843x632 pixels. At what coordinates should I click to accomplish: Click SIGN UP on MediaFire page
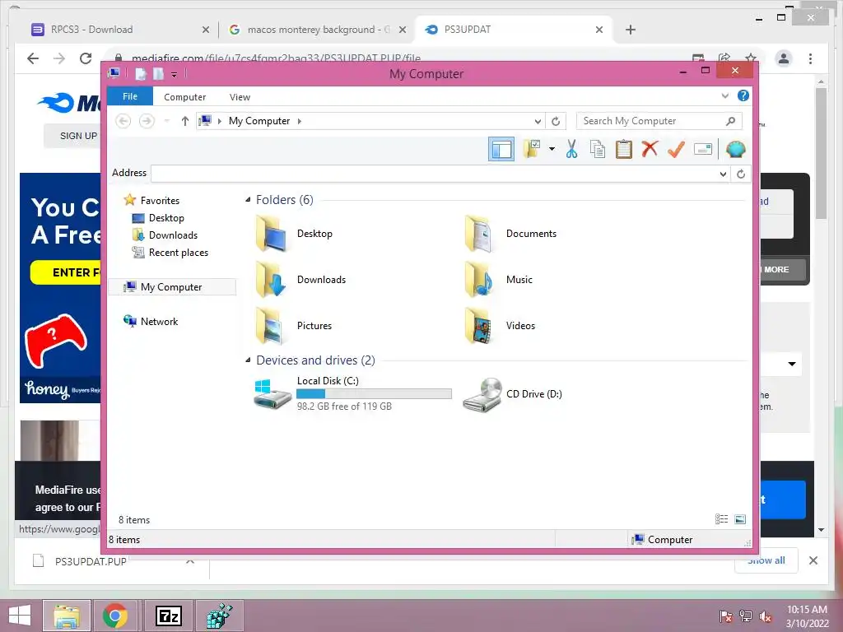tap(78, 136)
